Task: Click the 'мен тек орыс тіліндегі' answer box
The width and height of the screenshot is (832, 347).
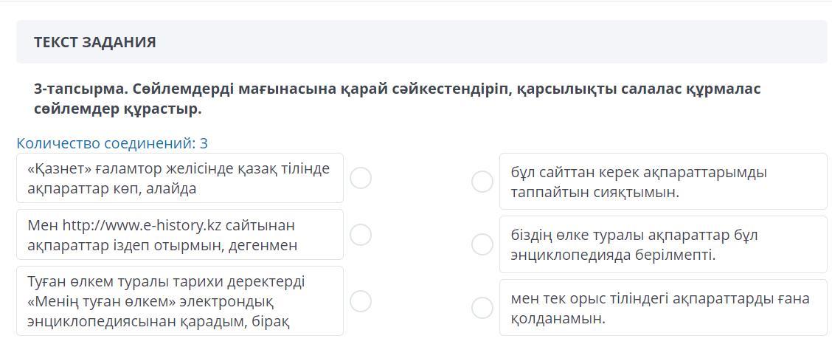Action: [x=662, y=308]
